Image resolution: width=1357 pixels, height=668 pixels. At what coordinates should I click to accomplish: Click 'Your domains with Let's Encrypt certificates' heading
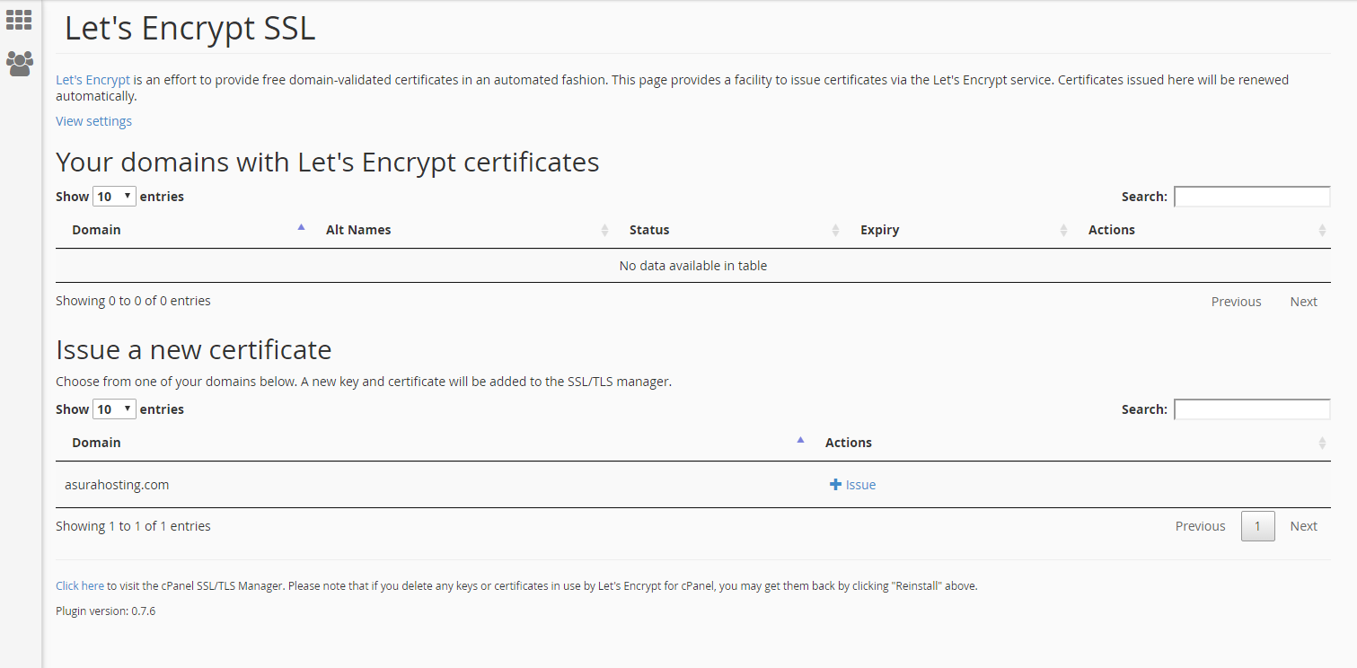pos(328,163)
